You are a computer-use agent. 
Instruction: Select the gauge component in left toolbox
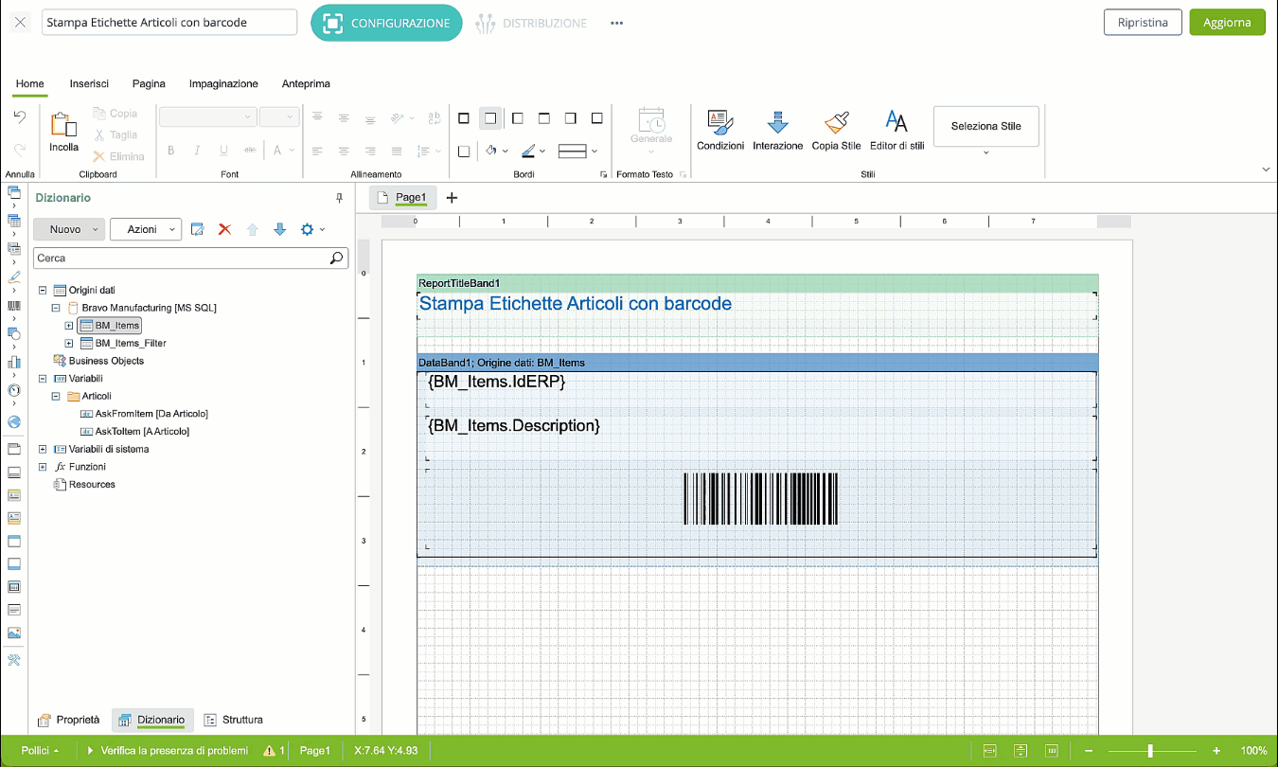tap(14, 389)
